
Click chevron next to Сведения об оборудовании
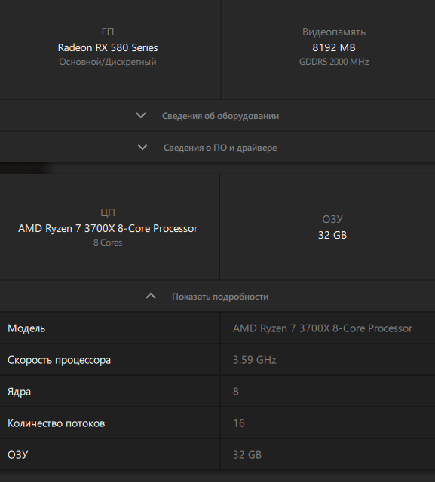click(x=141, y=115)
